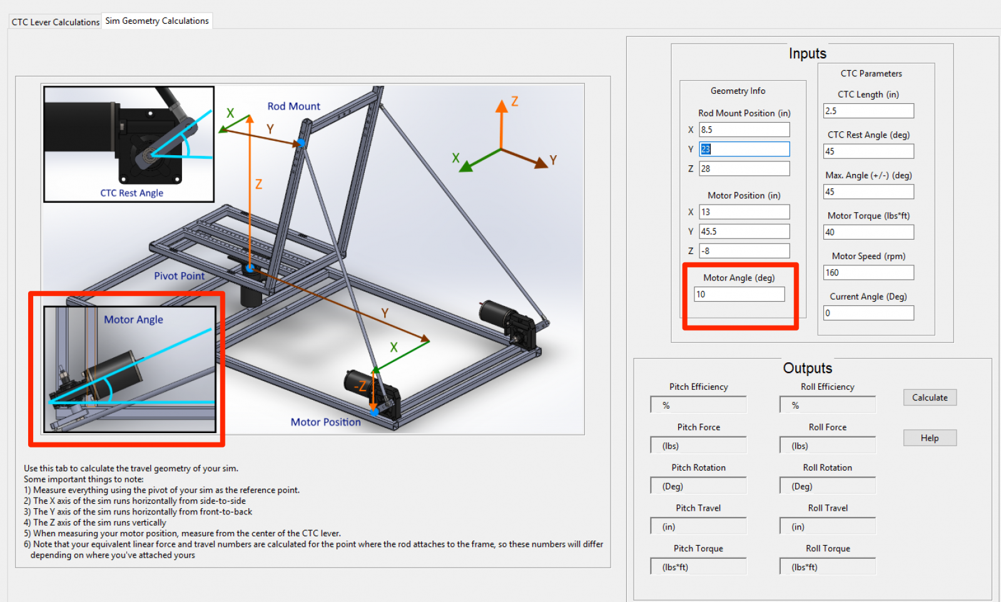Image resolution: width=1001 pixels, height=602 pixels.
Task: Click the 'Rod Mount Position (in)' label
Action: 744,113
